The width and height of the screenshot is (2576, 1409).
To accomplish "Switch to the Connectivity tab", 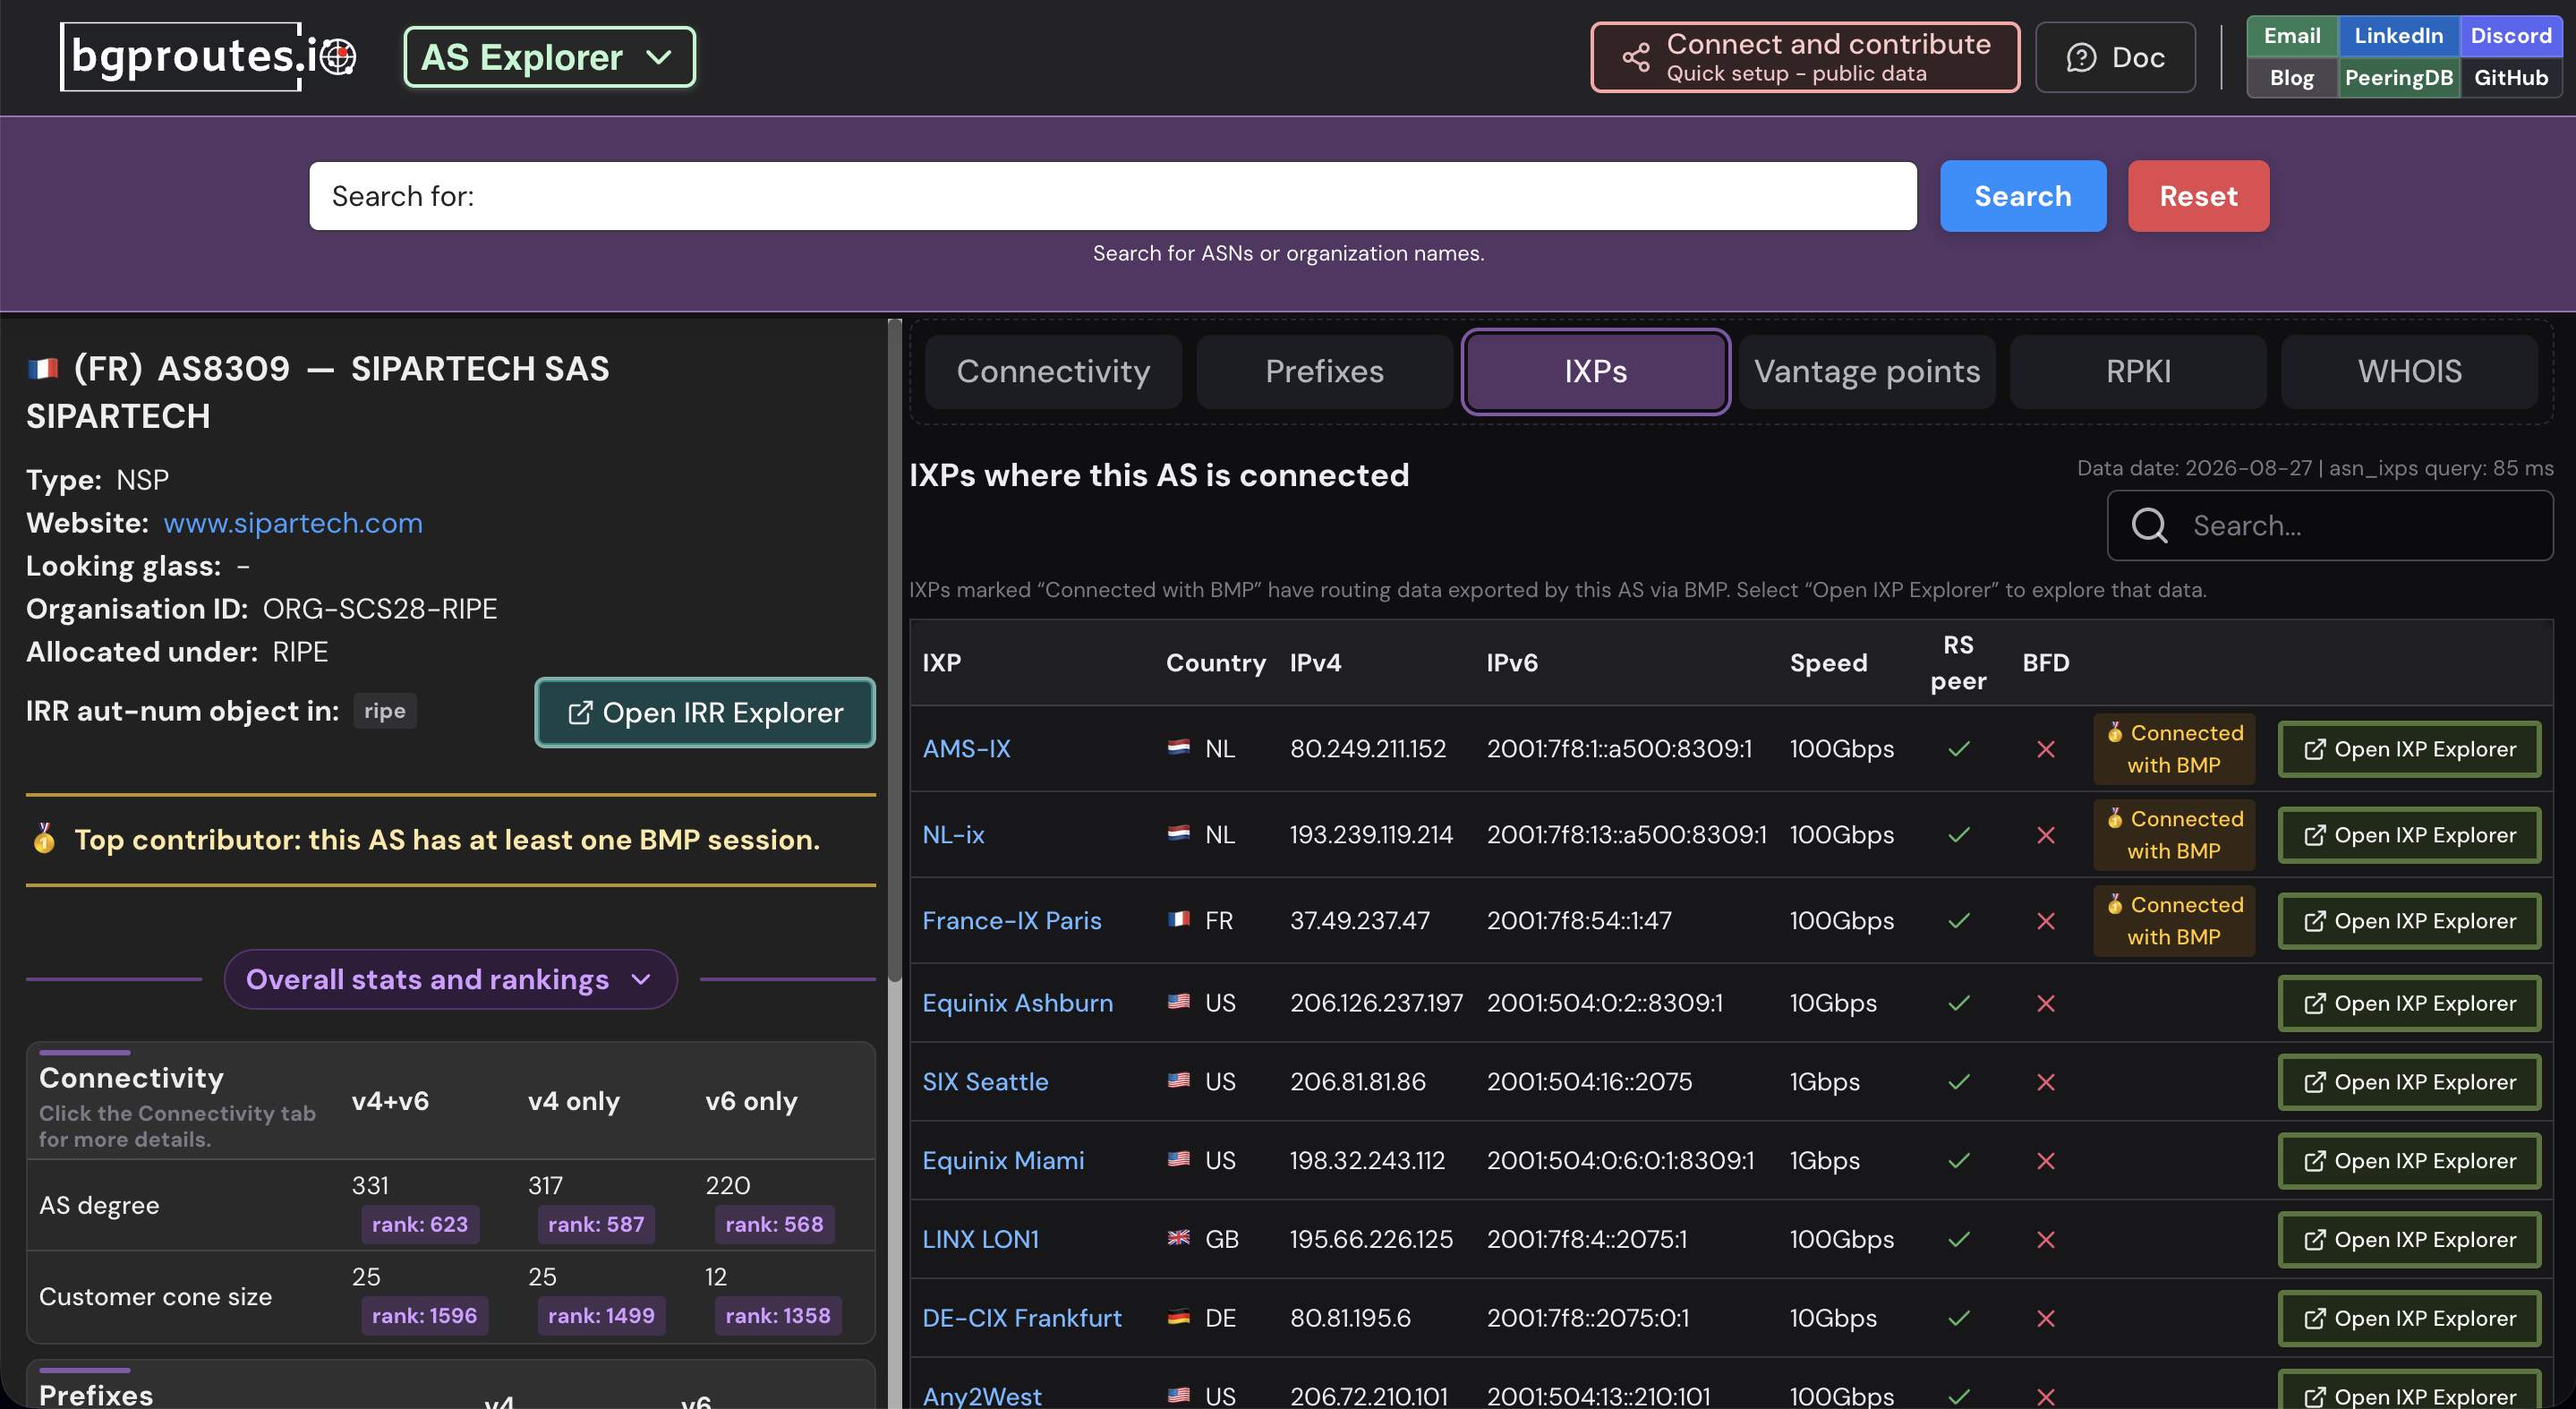I will [1053, 371].
